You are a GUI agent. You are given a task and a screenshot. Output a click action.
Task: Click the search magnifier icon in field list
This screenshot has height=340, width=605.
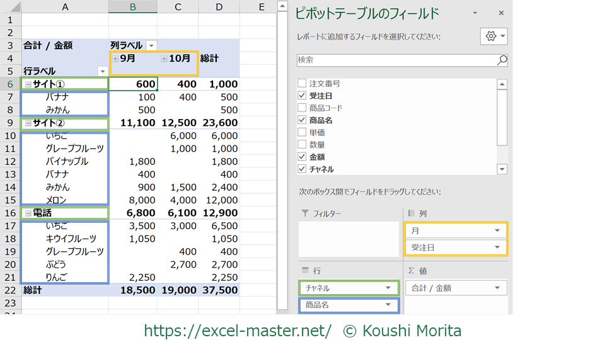point(502,60)
